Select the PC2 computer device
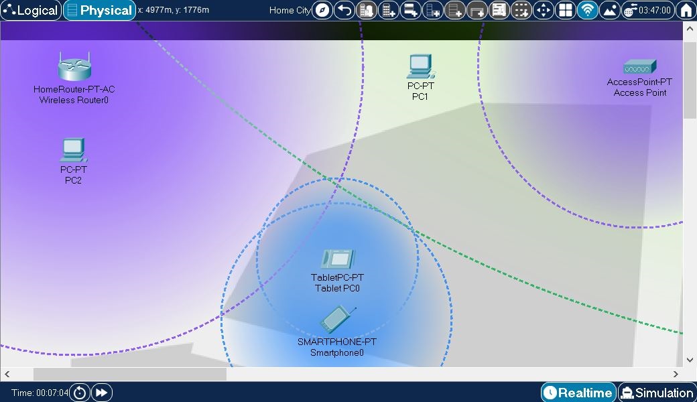Viewport: 697px width, 402px height. (73, 150)
